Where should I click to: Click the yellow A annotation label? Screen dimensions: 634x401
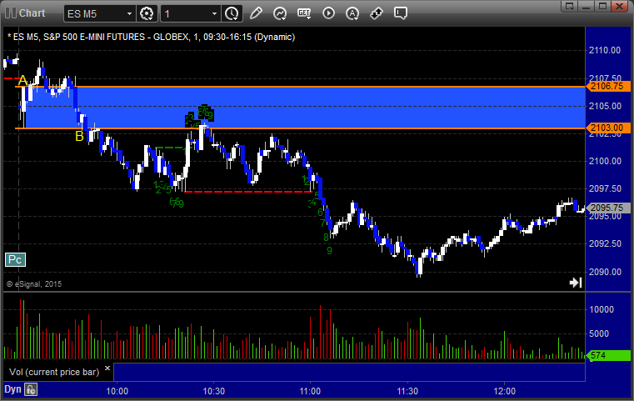click(x=22, y=81)
